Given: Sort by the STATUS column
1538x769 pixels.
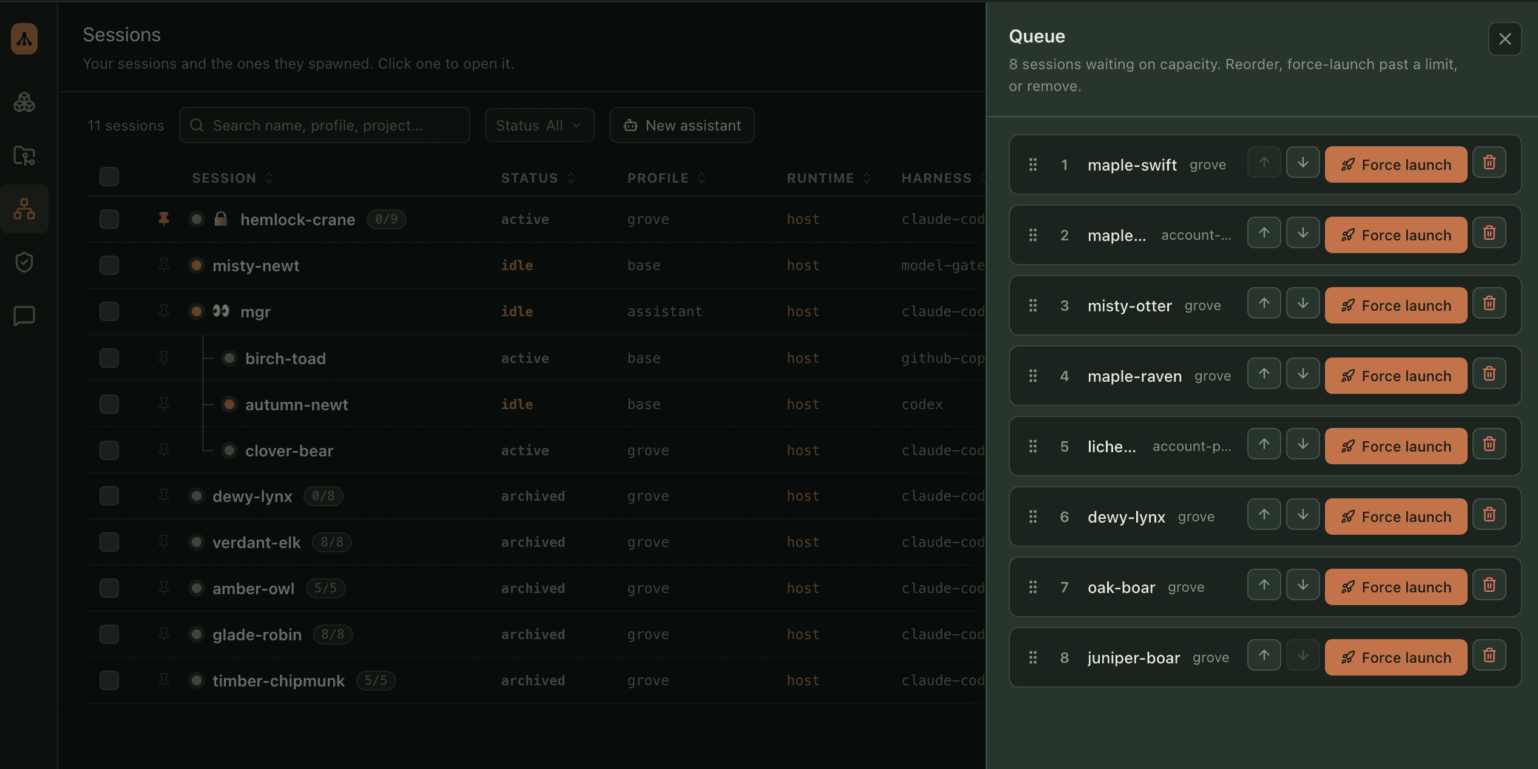Looking at the screenshot, I should [x=538, y=178].
